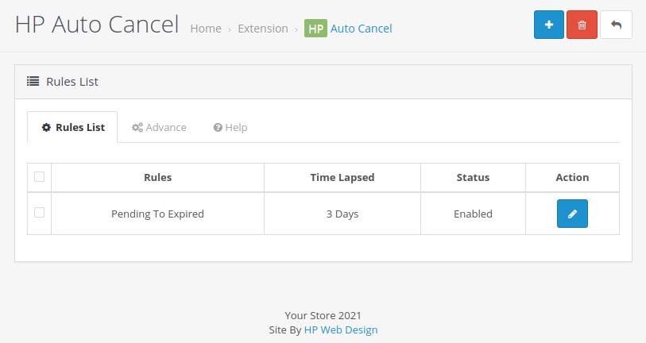Screen dimensions: 646x343
Task: Click the back arrow return button
Action: coord(616,25)
